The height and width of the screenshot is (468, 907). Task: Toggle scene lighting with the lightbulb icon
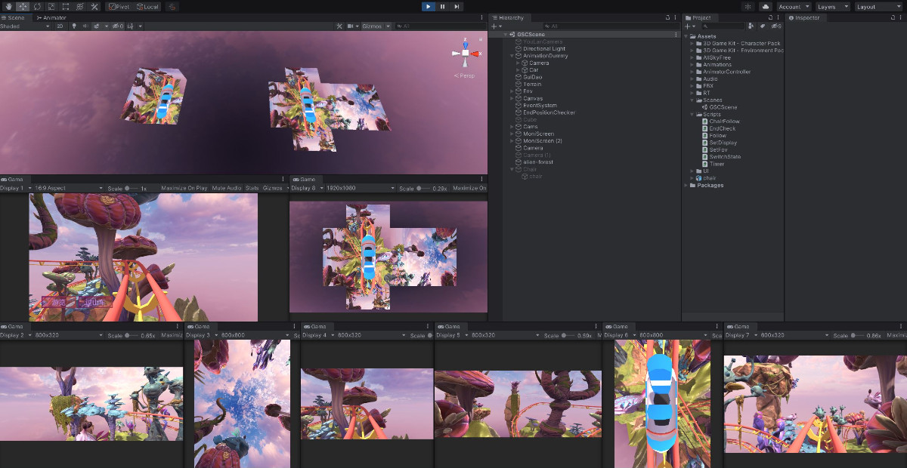click(74, 26)
